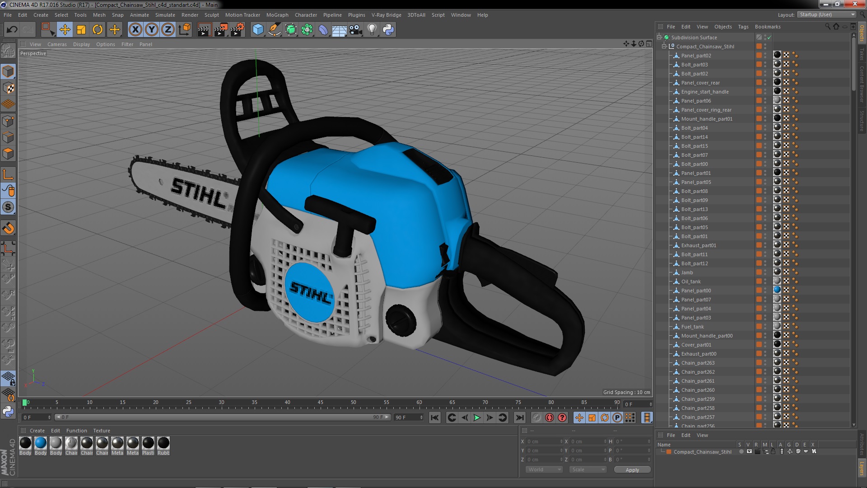Add a light object
This screenshot has width=867, height=488.
tap(372, 30)
